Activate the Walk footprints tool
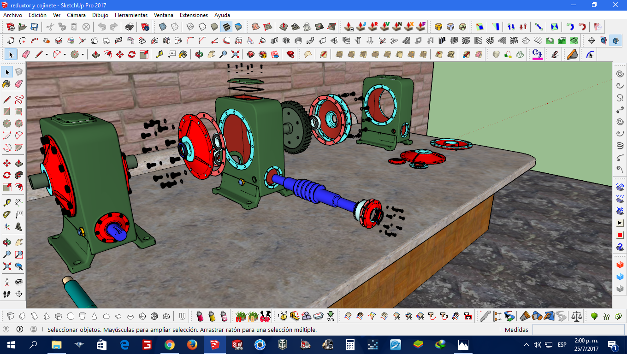627x354 pixels. (x=7, y=294)
